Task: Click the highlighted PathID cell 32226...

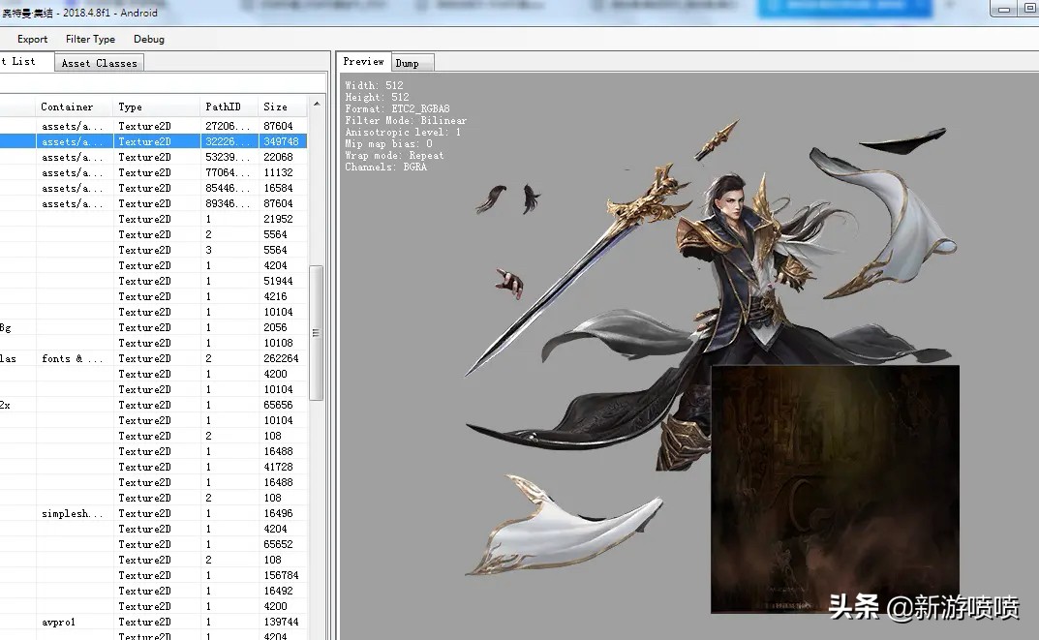Action: (229, 141)
